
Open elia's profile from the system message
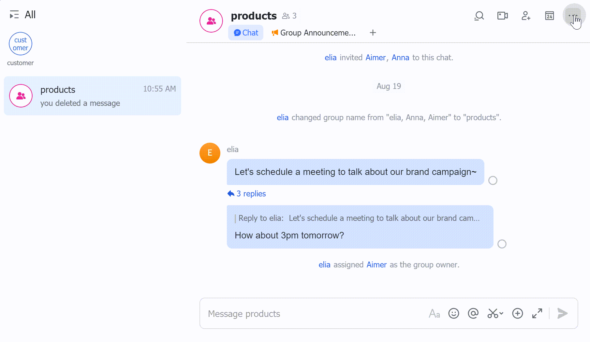point(331,57)
